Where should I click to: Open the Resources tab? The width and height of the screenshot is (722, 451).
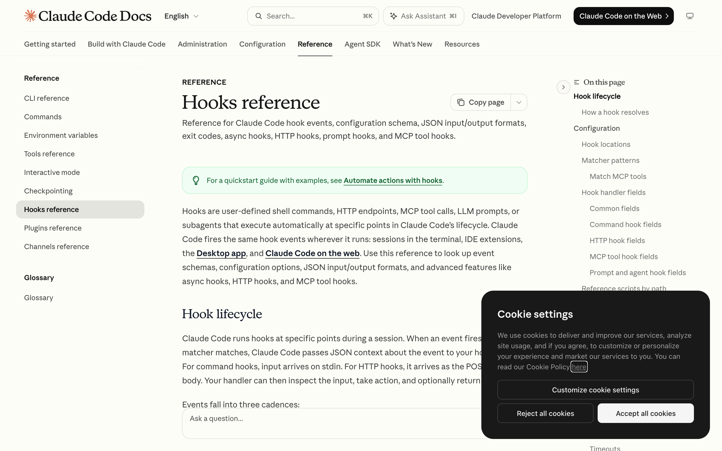(462, 44)
